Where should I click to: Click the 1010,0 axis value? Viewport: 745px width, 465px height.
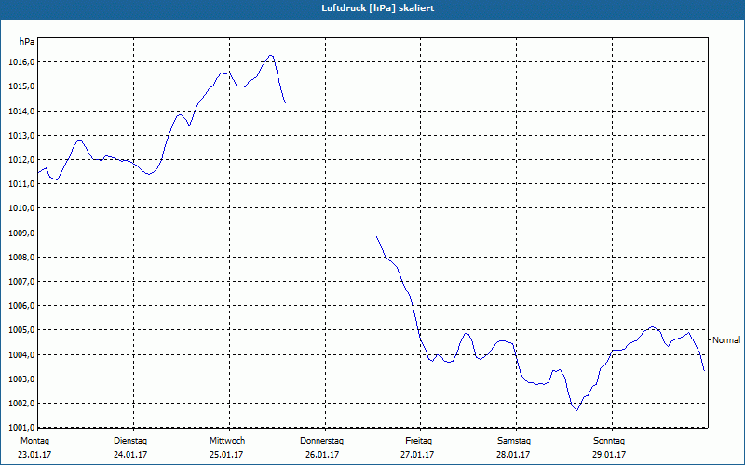point(21,208)
